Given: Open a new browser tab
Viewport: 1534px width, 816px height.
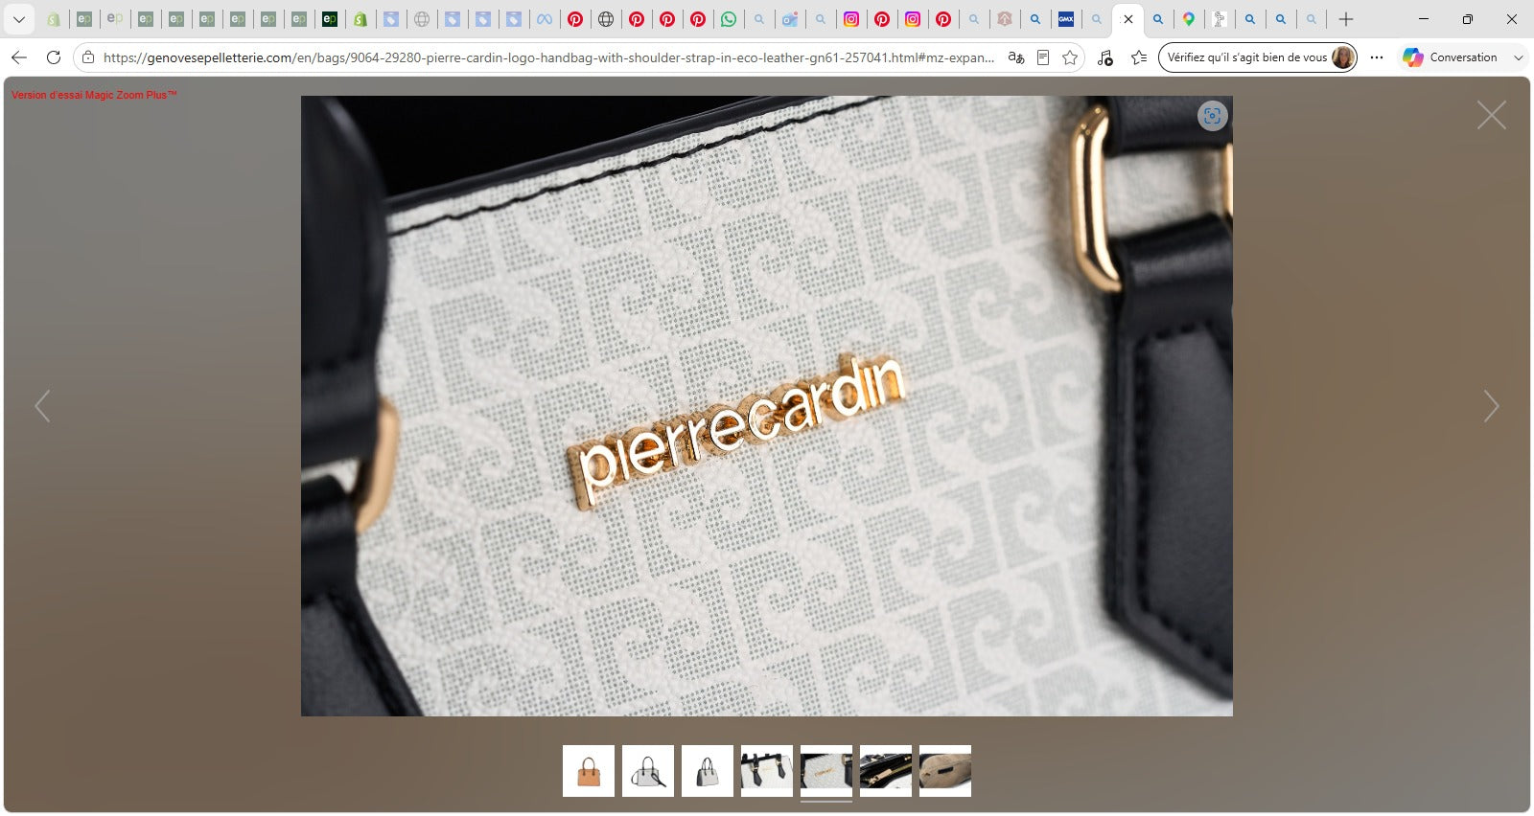Looking at the screenshot, I should [1346, 19].
